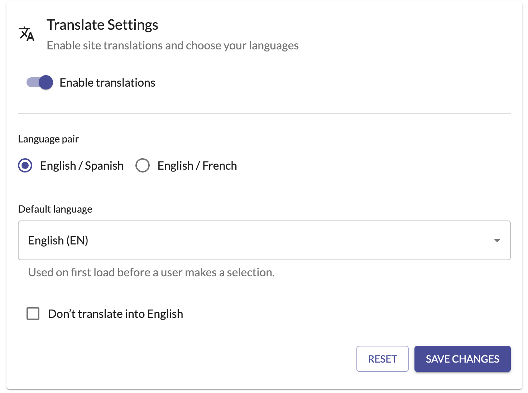Click the dropdown arrow in the language selector
This screenshot has height=393, width=528.
tap(497, 240)
